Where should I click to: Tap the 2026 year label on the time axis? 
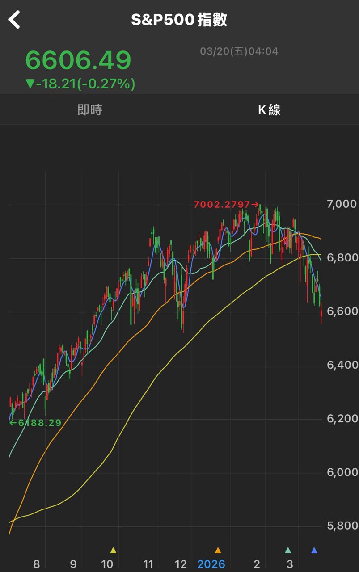pos(211,564)
